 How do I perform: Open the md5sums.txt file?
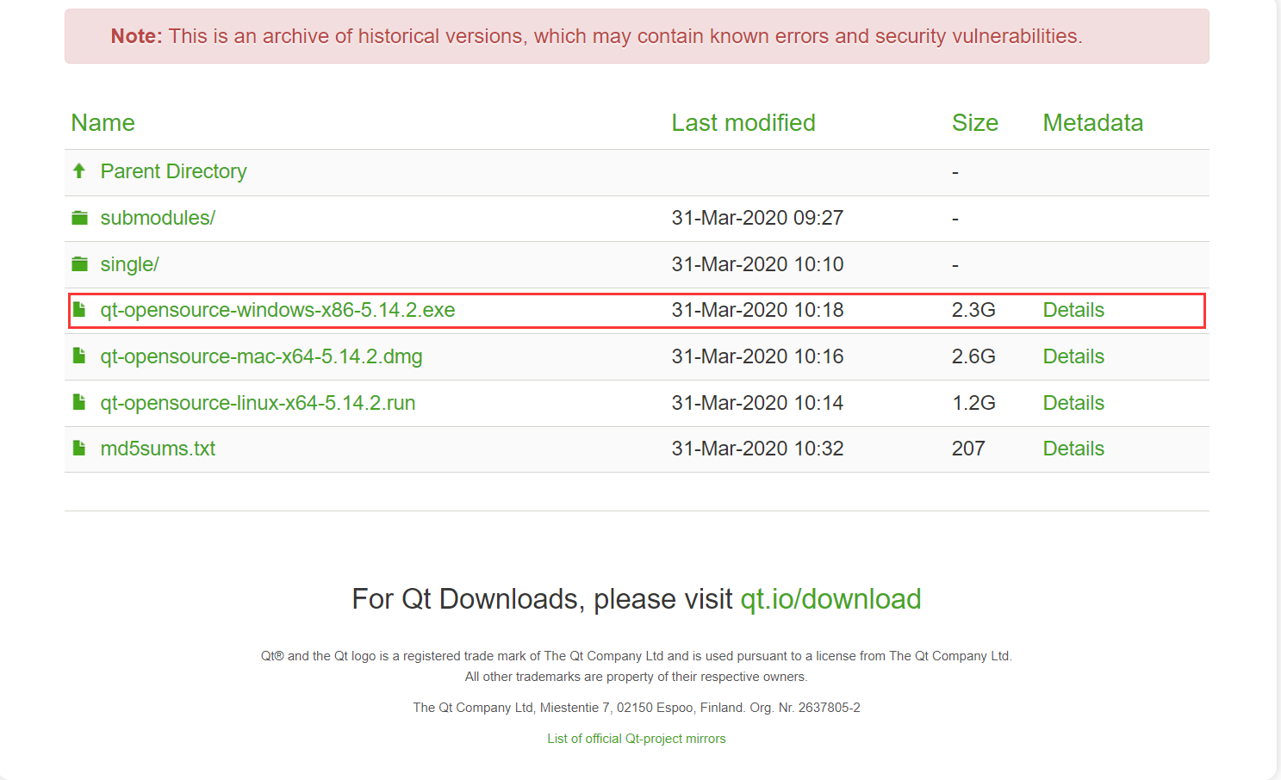click(158, 449)
